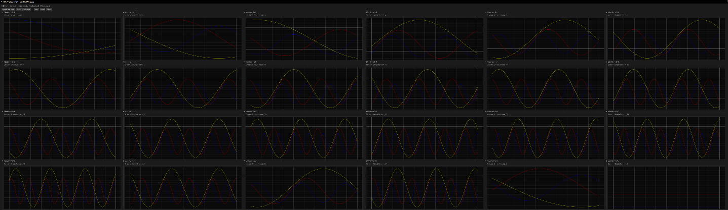Toggle the triangle of second row's first panel
This screenshot has height=210, width=728.
click(x=3, y=62)
